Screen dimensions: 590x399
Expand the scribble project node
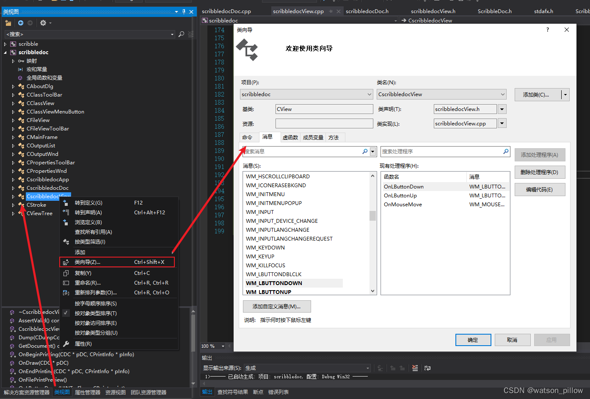(5, 44)
